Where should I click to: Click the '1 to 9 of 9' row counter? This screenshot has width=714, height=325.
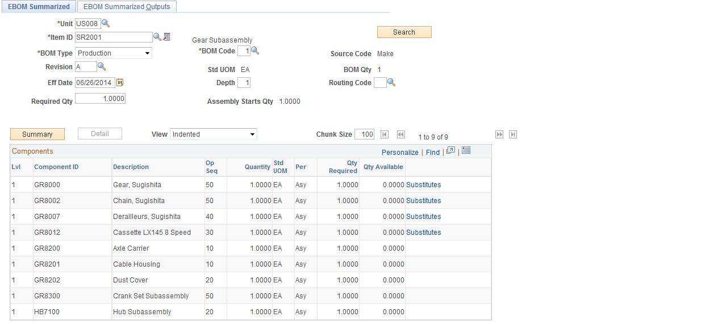click(433, 137)
